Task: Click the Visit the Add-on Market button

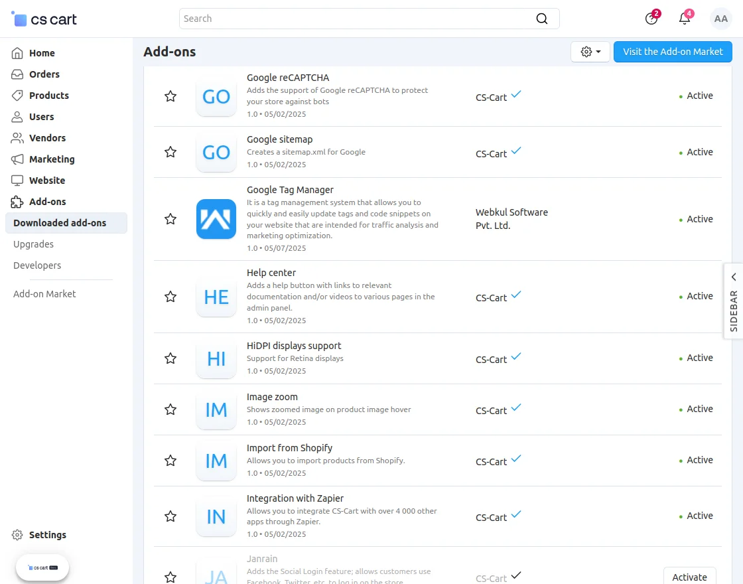Action: (x=673, y=51)
